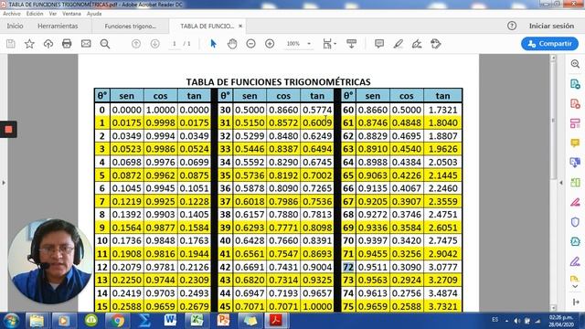The image size is (585, 329).
Task: Save the PDF with the floppy disk icon
Action: tap(11, 44)
